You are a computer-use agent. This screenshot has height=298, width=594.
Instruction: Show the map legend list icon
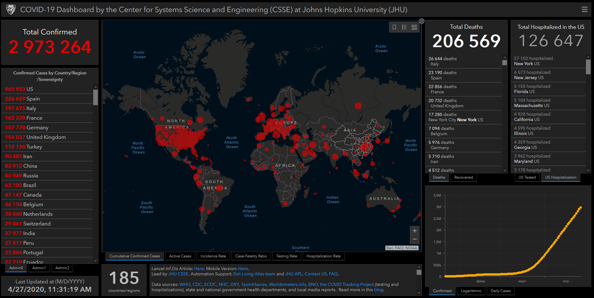[x=404, y=27]
